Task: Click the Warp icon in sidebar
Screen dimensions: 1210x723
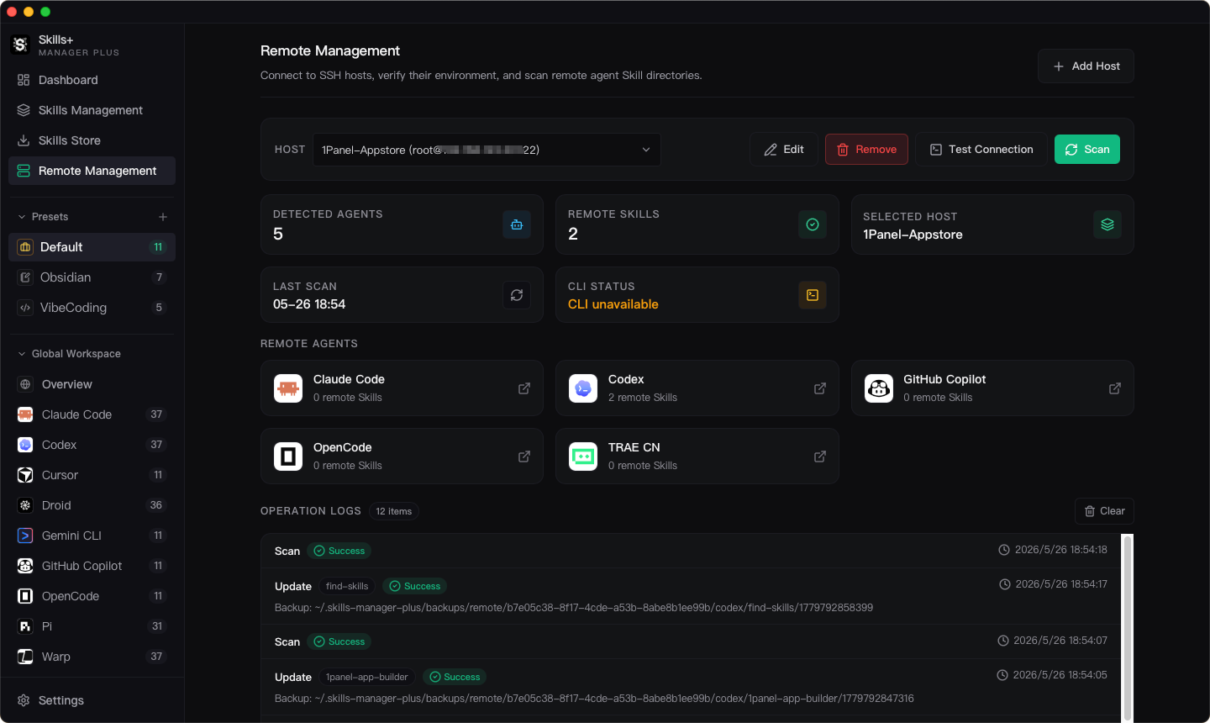Action: tap(25, 657)
